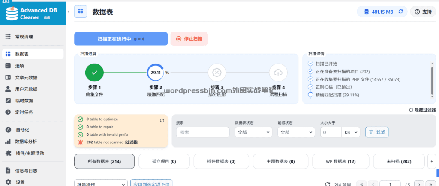Click the 设置 gear icon

[x=8, y=182]
